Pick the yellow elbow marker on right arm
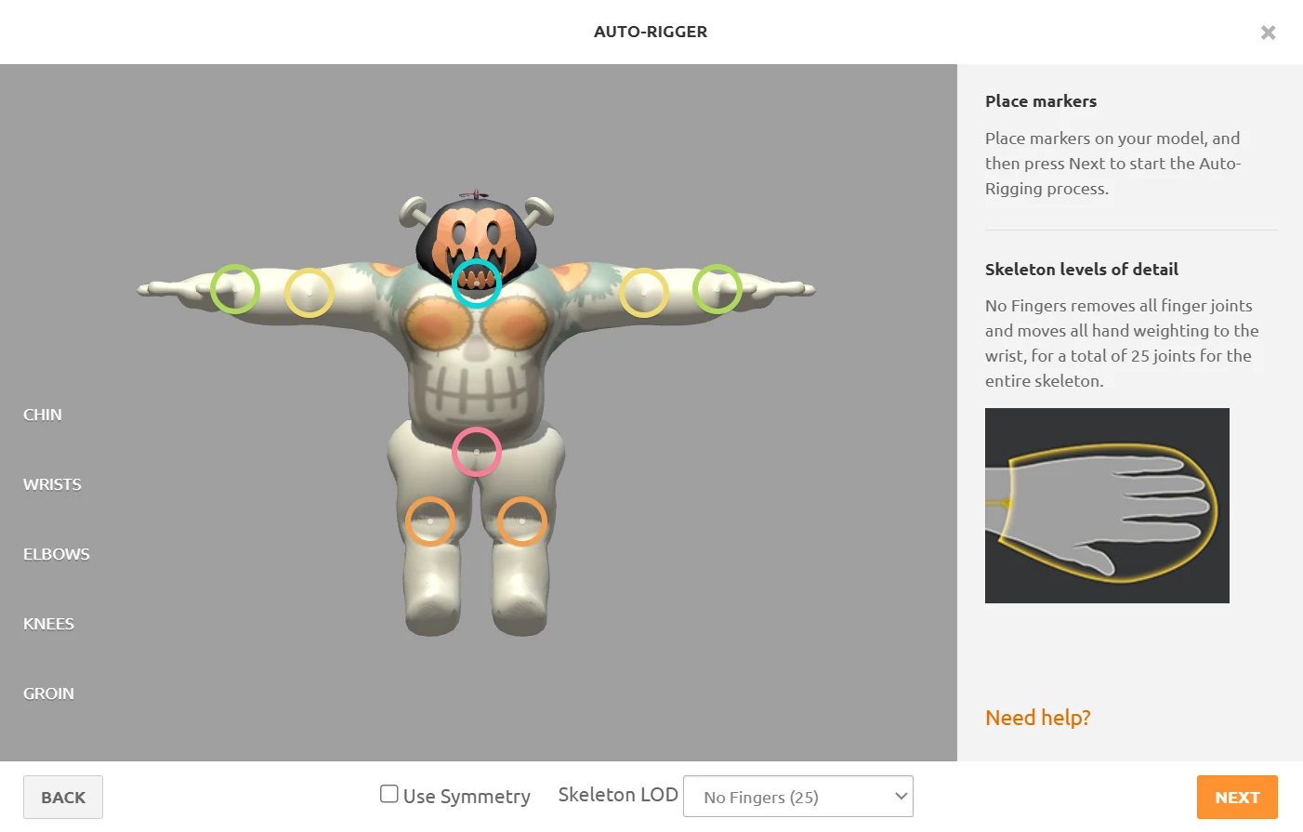 [644, 293]
